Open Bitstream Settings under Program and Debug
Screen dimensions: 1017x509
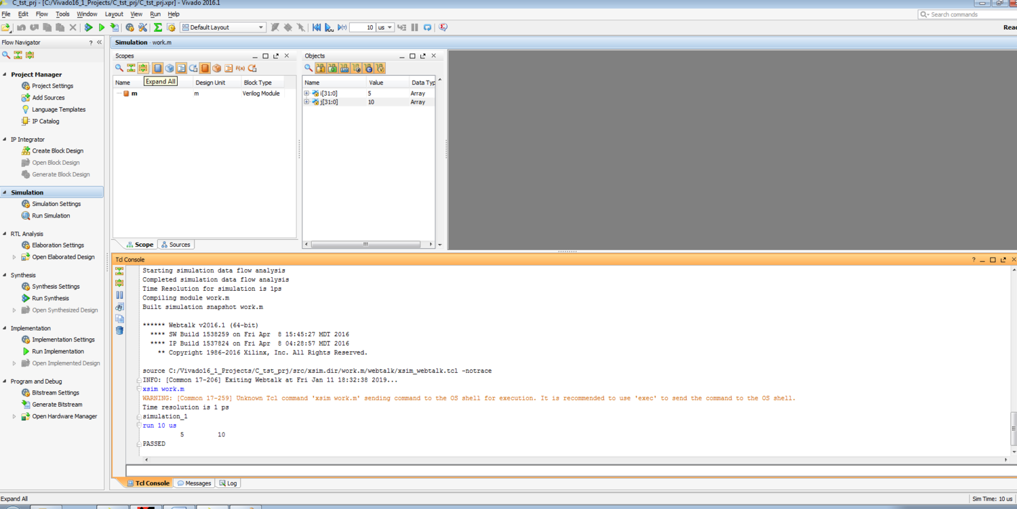tap(55, 392)
